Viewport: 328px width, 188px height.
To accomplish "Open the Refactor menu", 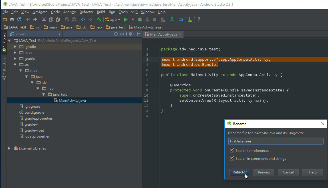I will point(86,12).
